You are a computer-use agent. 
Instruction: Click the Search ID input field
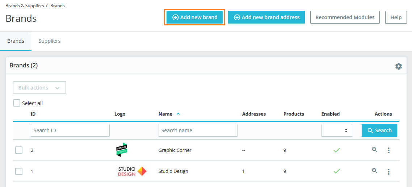(70, 130)
